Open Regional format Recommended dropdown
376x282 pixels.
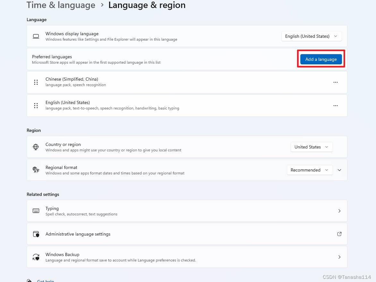(x=310, y=170)
